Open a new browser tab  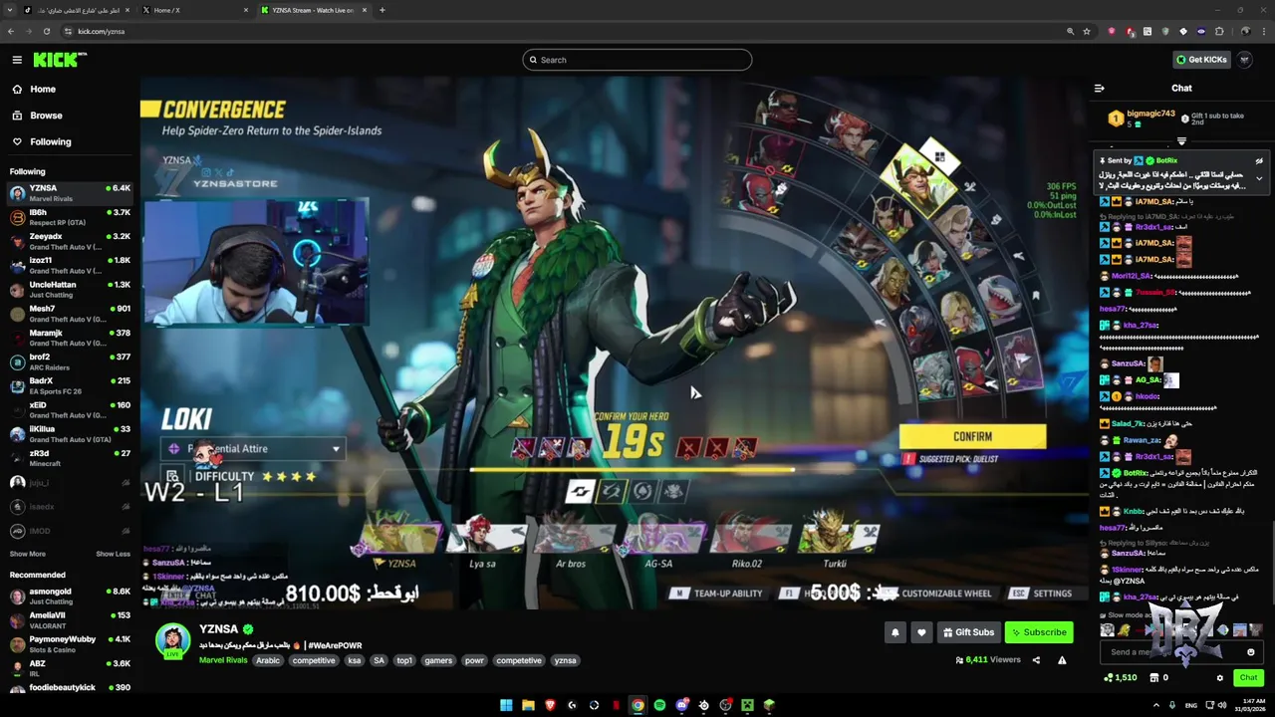click(382, 10)
